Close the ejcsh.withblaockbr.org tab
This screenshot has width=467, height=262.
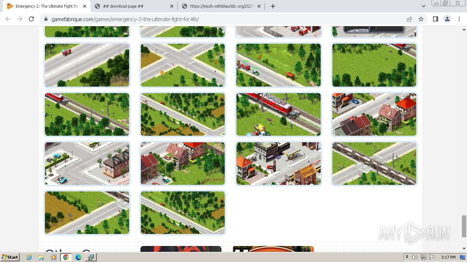click(259, 6)
